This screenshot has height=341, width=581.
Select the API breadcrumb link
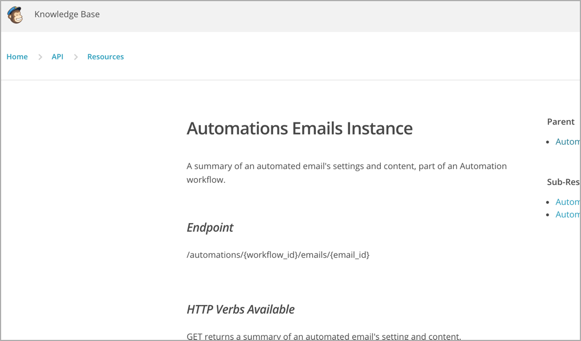pos(58,57)
